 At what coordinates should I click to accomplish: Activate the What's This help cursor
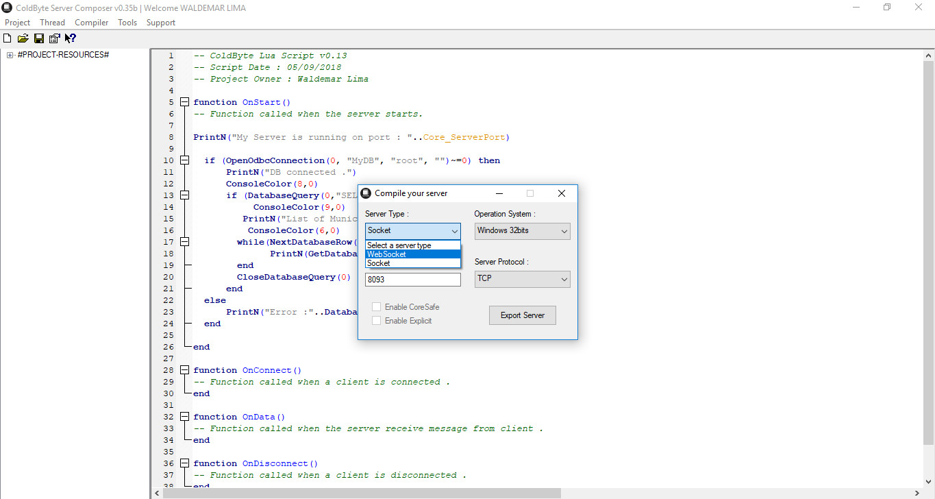(x=70, y=38)
